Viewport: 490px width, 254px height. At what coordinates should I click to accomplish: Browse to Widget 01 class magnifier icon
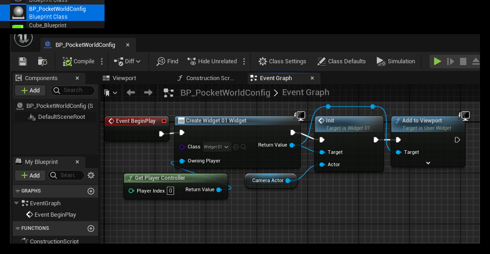coord(244,147)
